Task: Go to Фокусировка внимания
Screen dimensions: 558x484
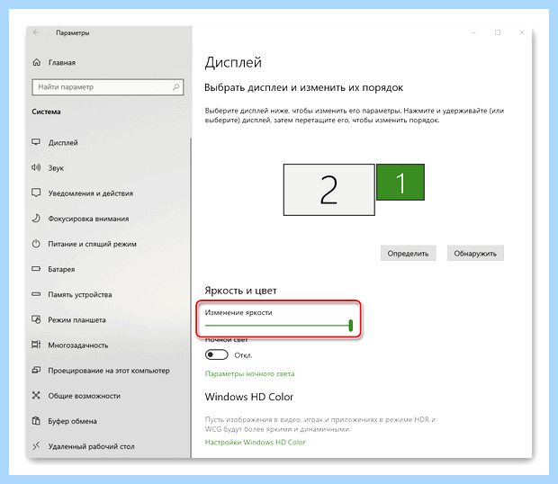Action: [x=88, y=219]
